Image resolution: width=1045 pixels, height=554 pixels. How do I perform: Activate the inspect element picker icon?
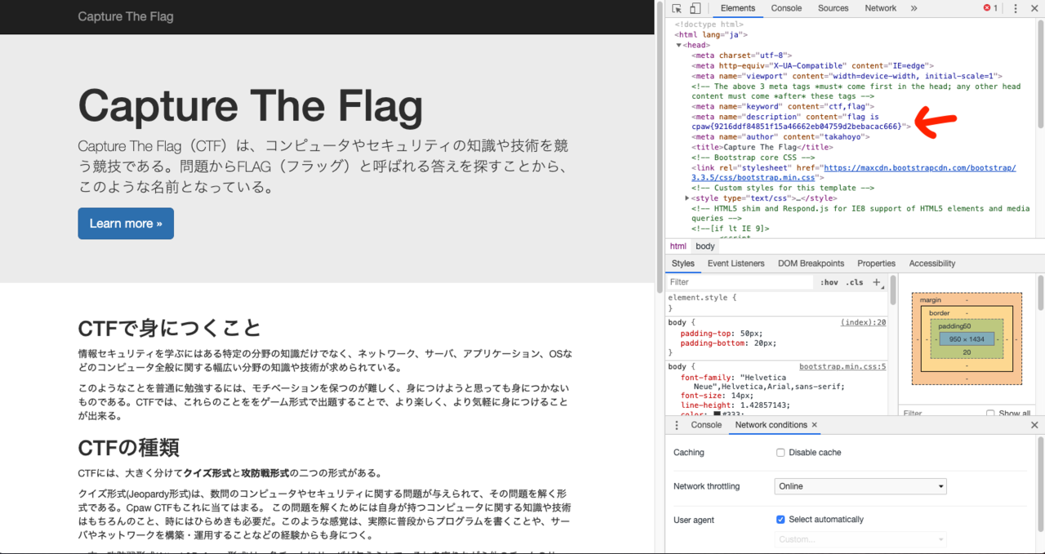click(677, 8)
